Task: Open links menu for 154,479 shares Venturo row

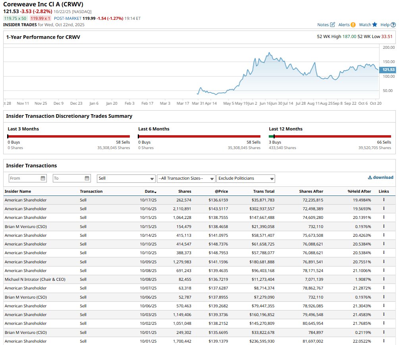Action: coord(384,226)
